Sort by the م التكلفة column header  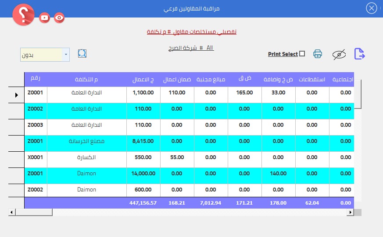pyautogui.click(x=87, y=79)
